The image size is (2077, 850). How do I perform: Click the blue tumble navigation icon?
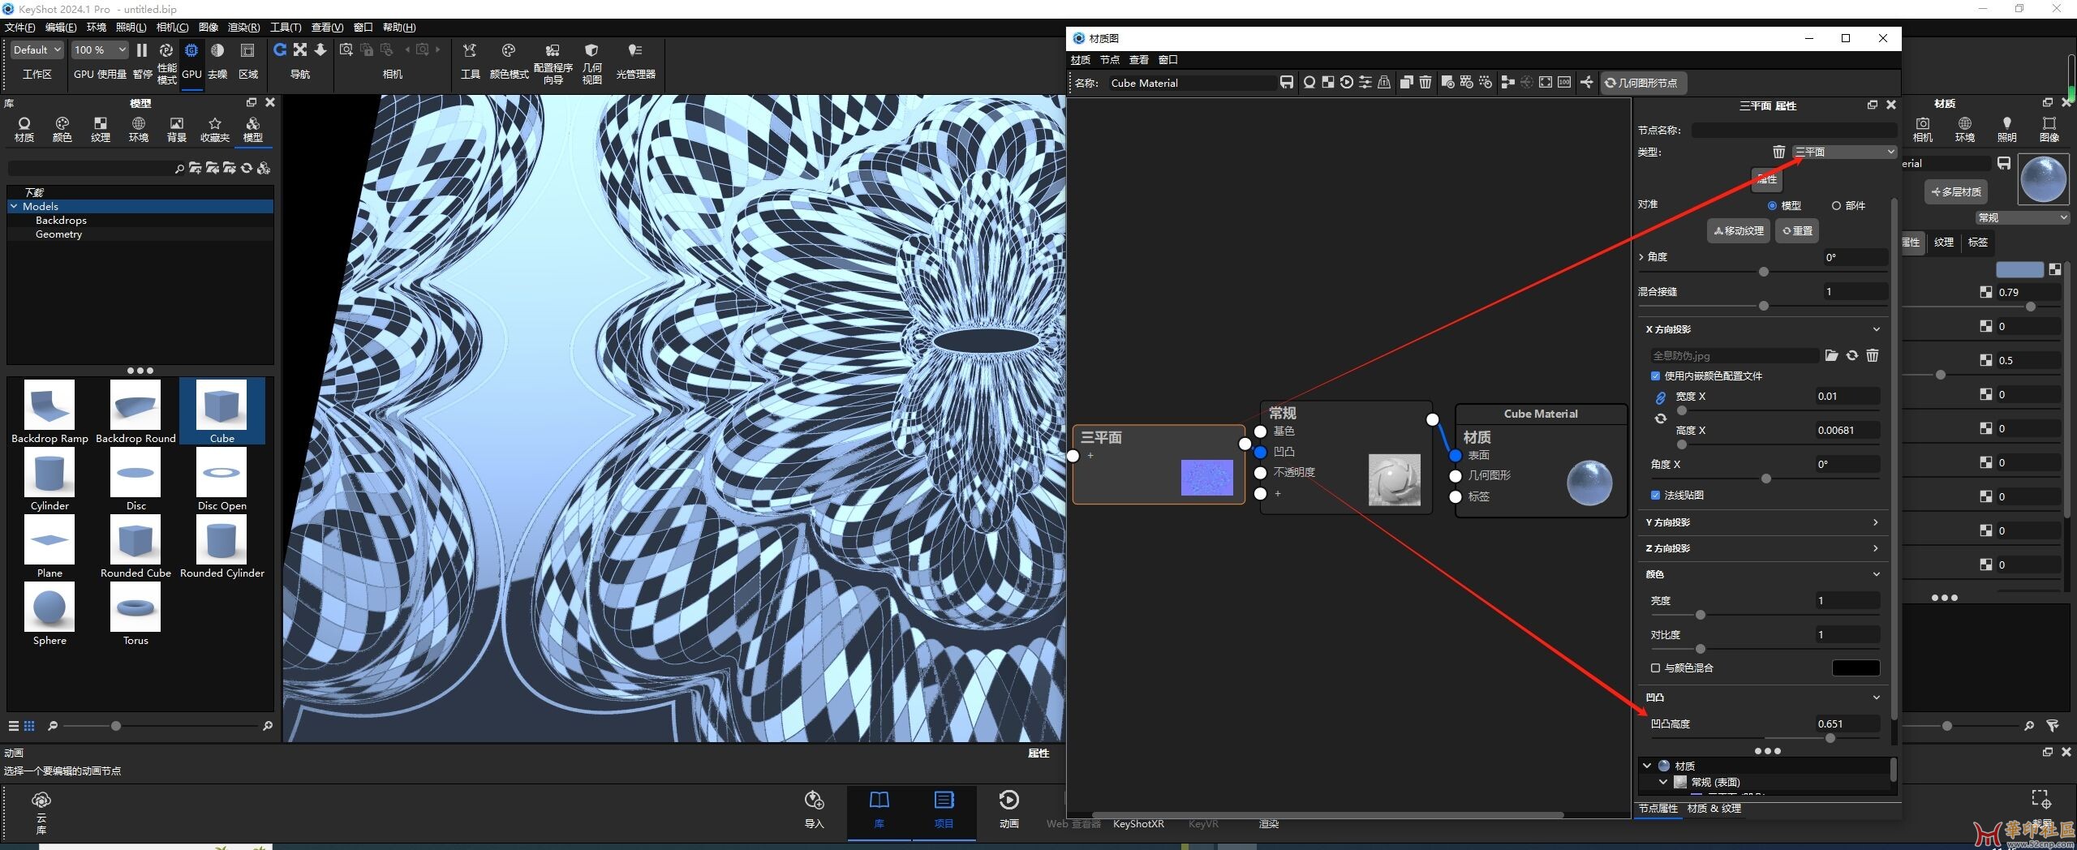(280, 50)
